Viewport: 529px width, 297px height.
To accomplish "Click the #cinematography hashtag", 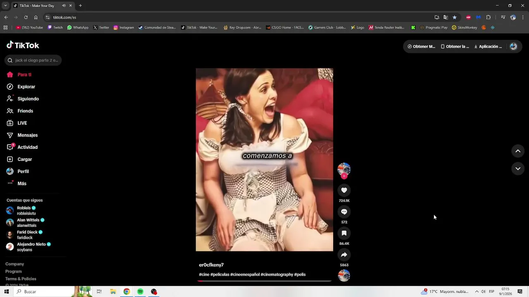I will (277, 274).
